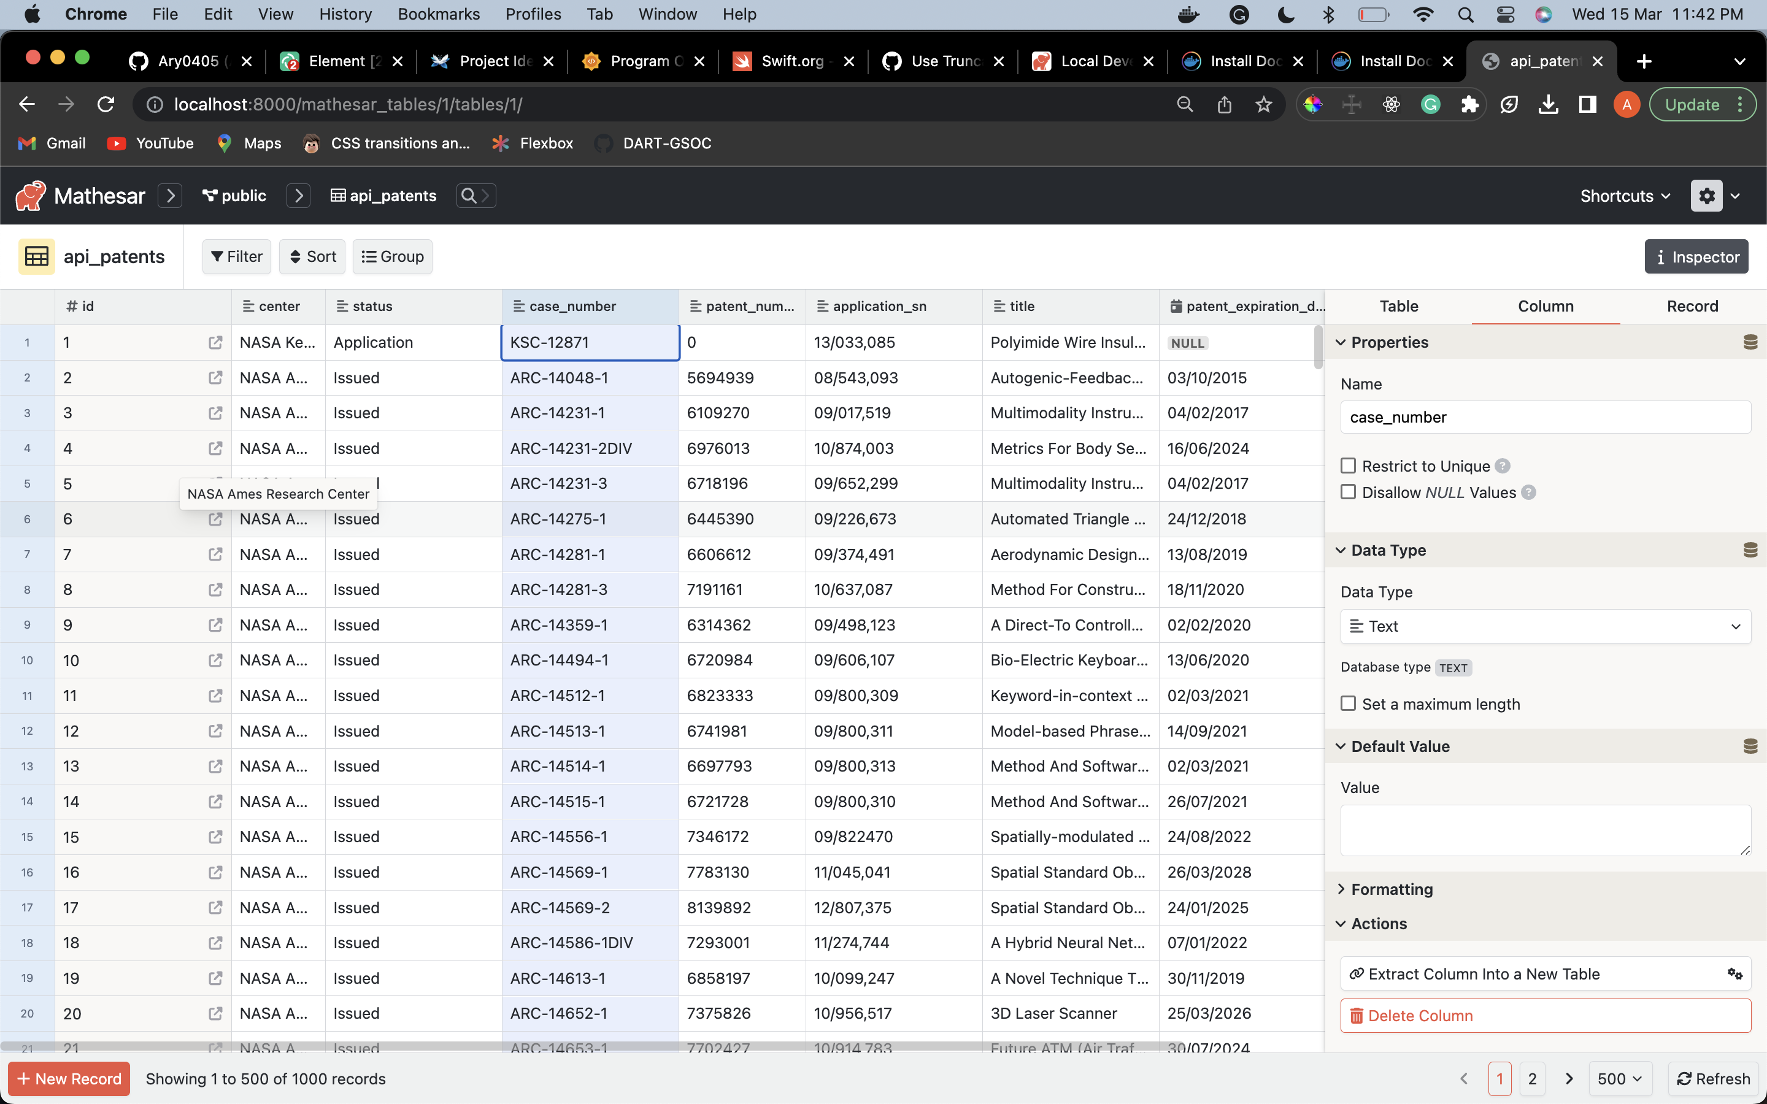Click the Delete Column button
Viewport: 1767px width, 1104px height.
(1544, 1015)
